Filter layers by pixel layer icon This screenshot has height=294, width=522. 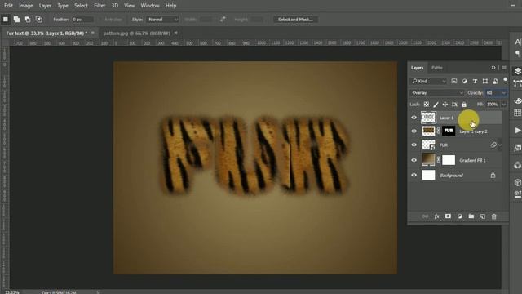point(454,81)
